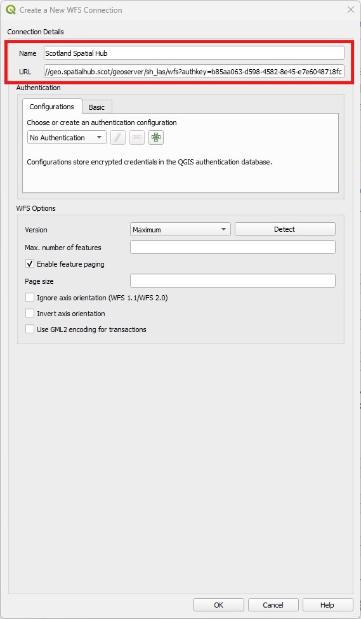Screen dimensions: 361x619
Task: Click into the URL text field
Action: point(194,72)
